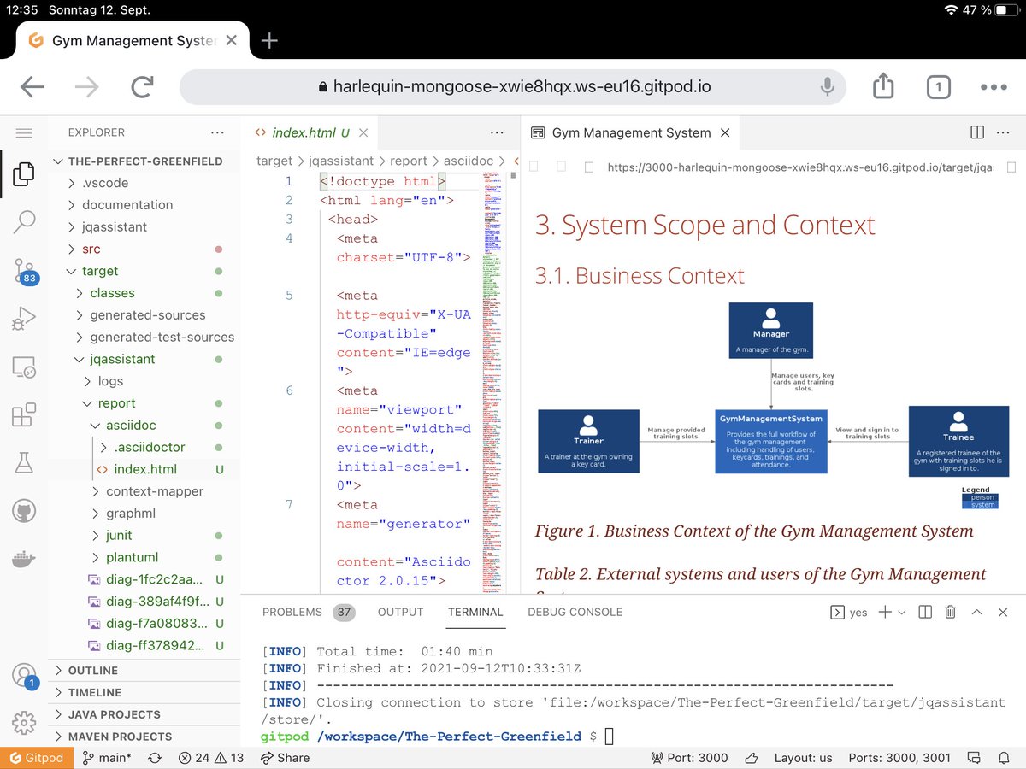Click the preview URL field
The height and width of the screenshot is (769, 1026).
click(x=800, y=167)
